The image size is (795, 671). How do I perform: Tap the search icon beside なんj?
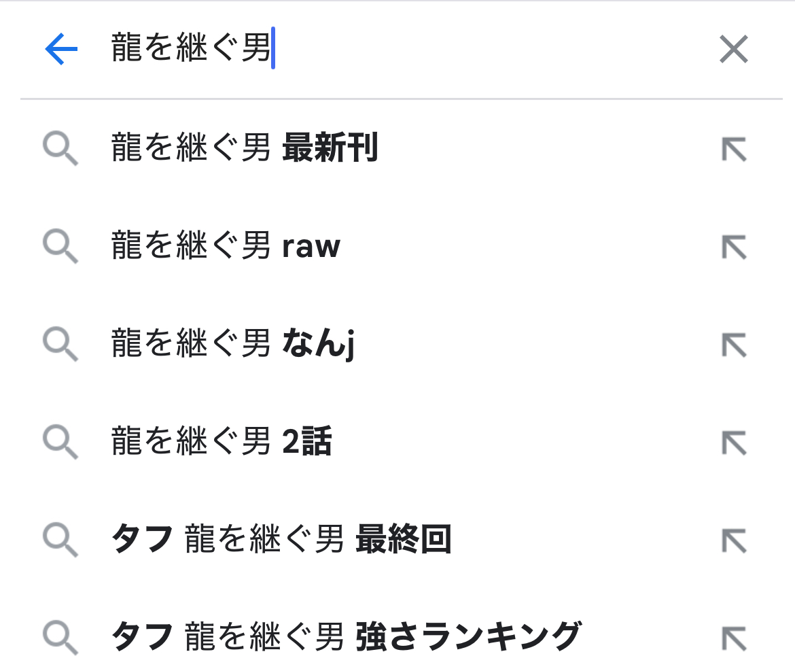tap(60, 345)
